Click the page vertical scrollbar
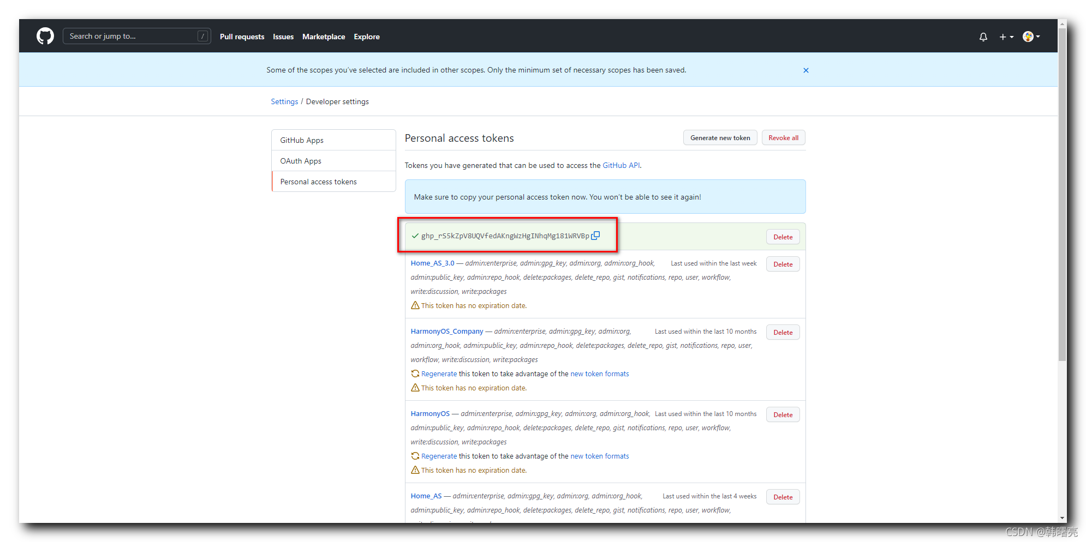 point(1062,194)
